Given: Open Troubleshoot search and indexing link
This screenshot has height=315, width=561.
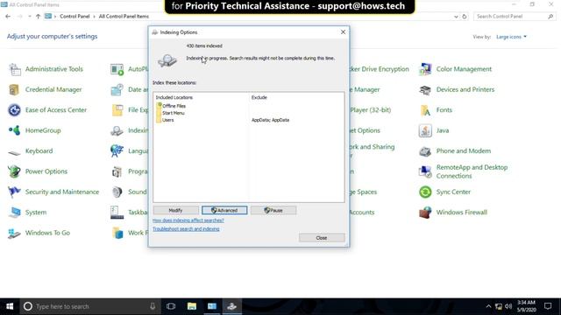Looking at the screenshot, I should pyautogui.click(x=186, y=229).
